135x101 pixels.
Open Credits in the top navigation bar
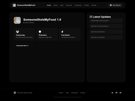(86, 5)
